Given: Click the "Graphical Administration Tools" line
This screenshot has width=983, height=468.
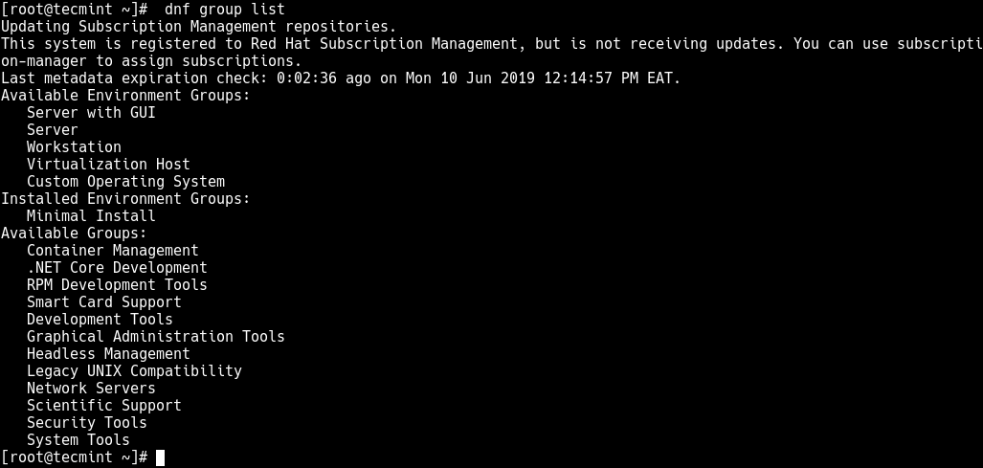Looking at the screenshot, I should click(x=155, y=337).
